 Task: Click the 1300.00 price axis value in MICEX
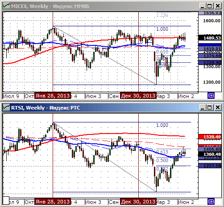[212, 67]
